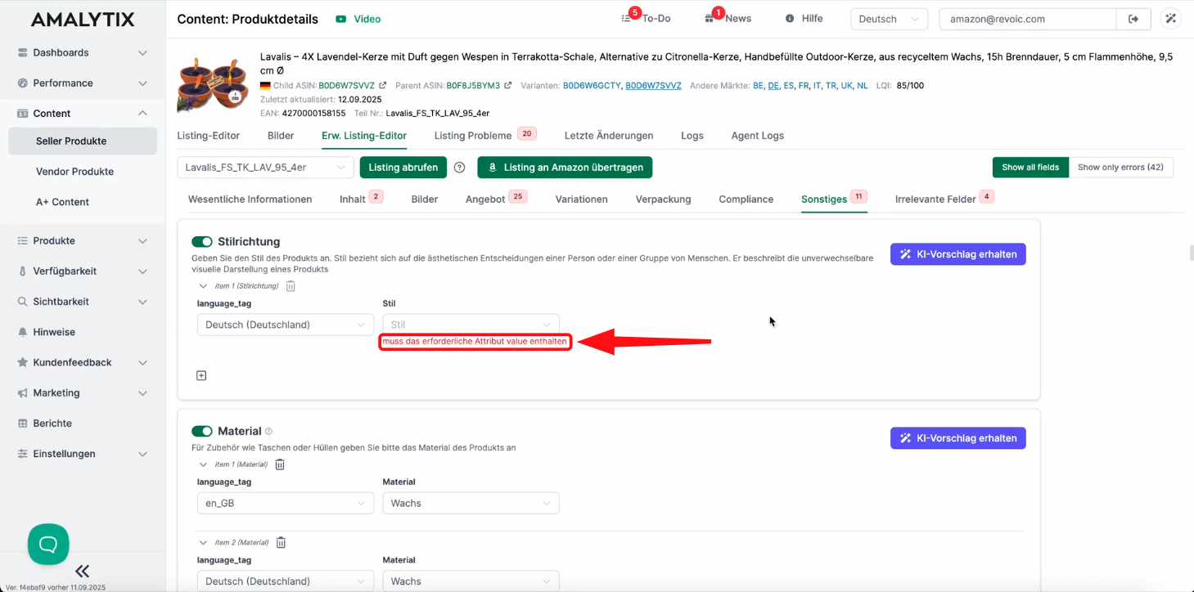Open the Deutsch language dropdown in header

pyautogui.click(x=888, y=19)
